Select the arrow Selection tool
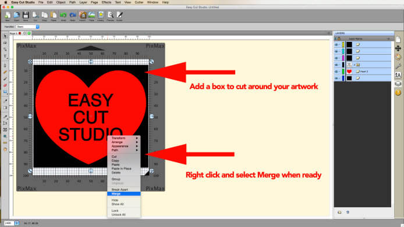 click(5, 36)
